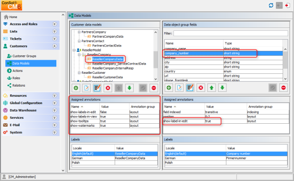
Task: Click scrollbar down arrow in data models tree
Action: tap(156, 79)
